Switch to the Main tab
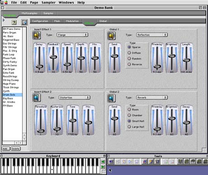 click(x=57, y=21)
